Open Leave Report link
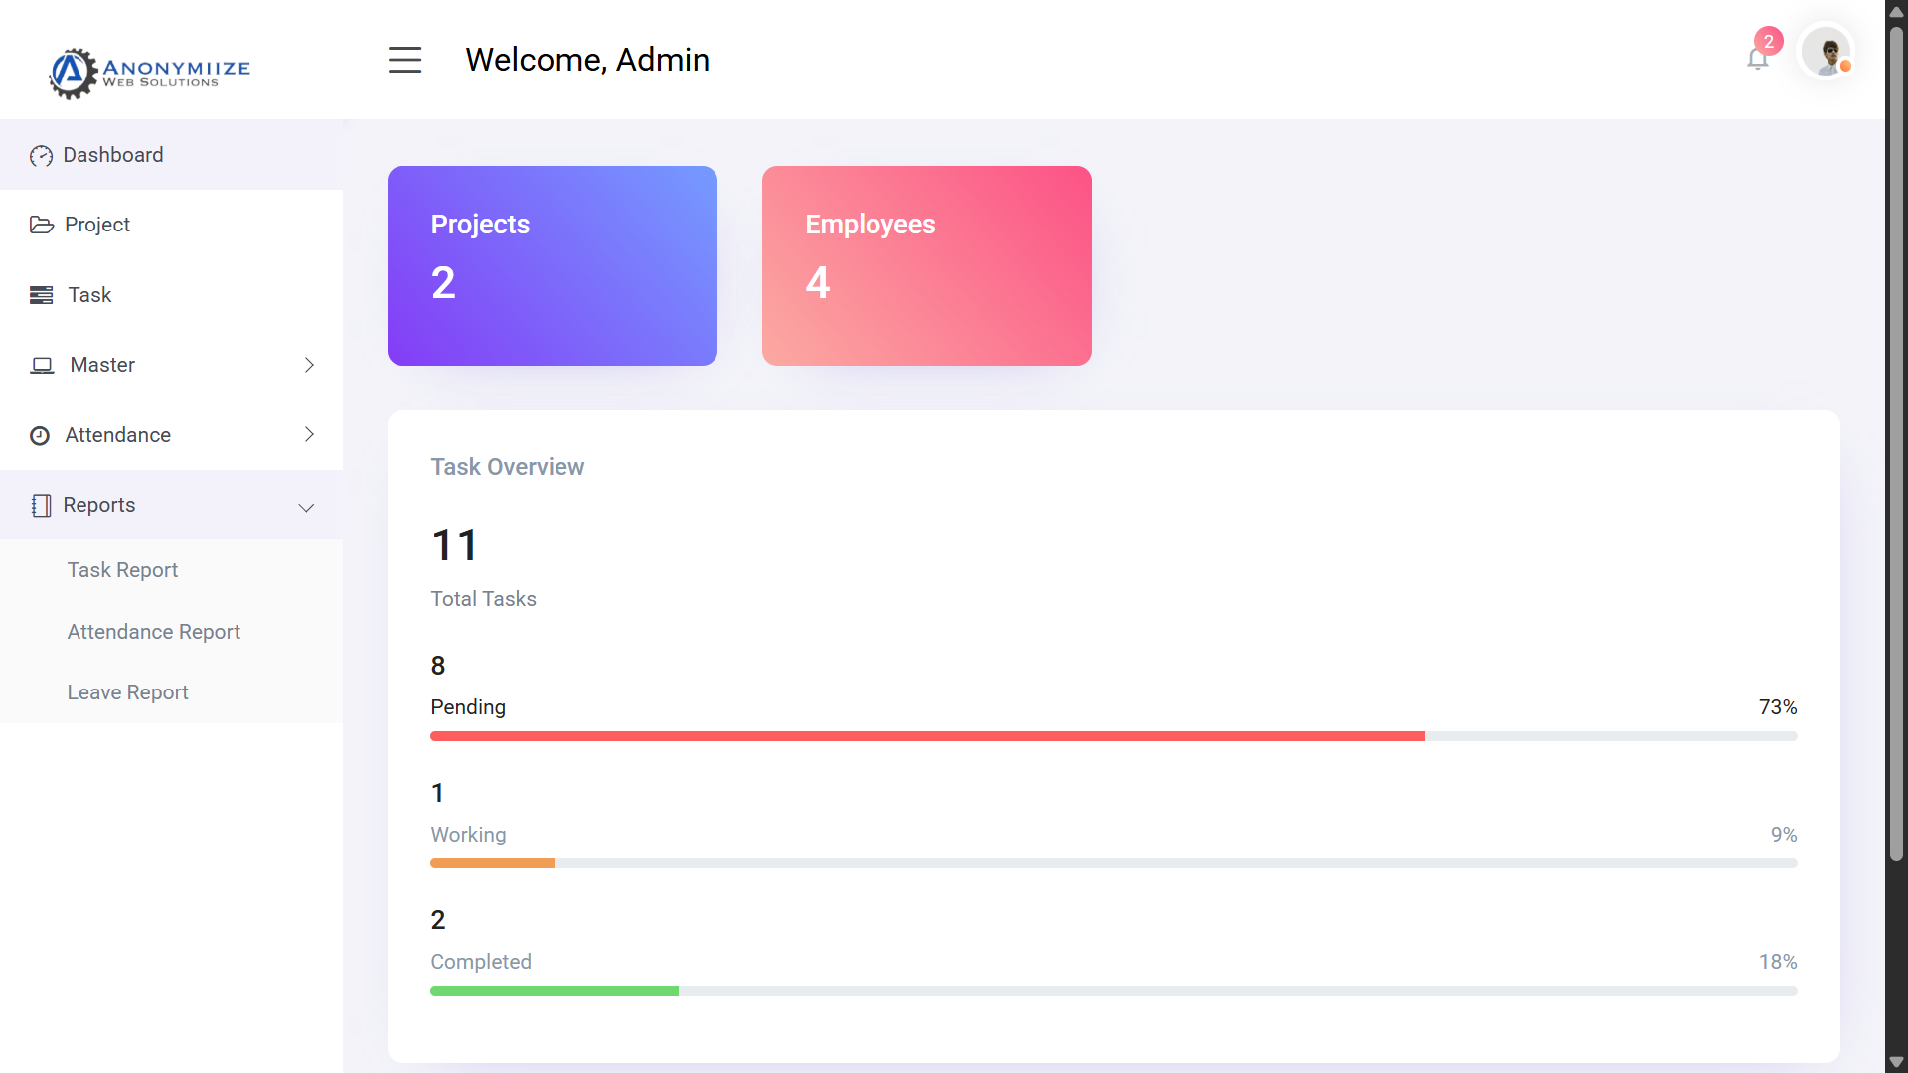The image size is (1908, 1073). coord(128,692)
